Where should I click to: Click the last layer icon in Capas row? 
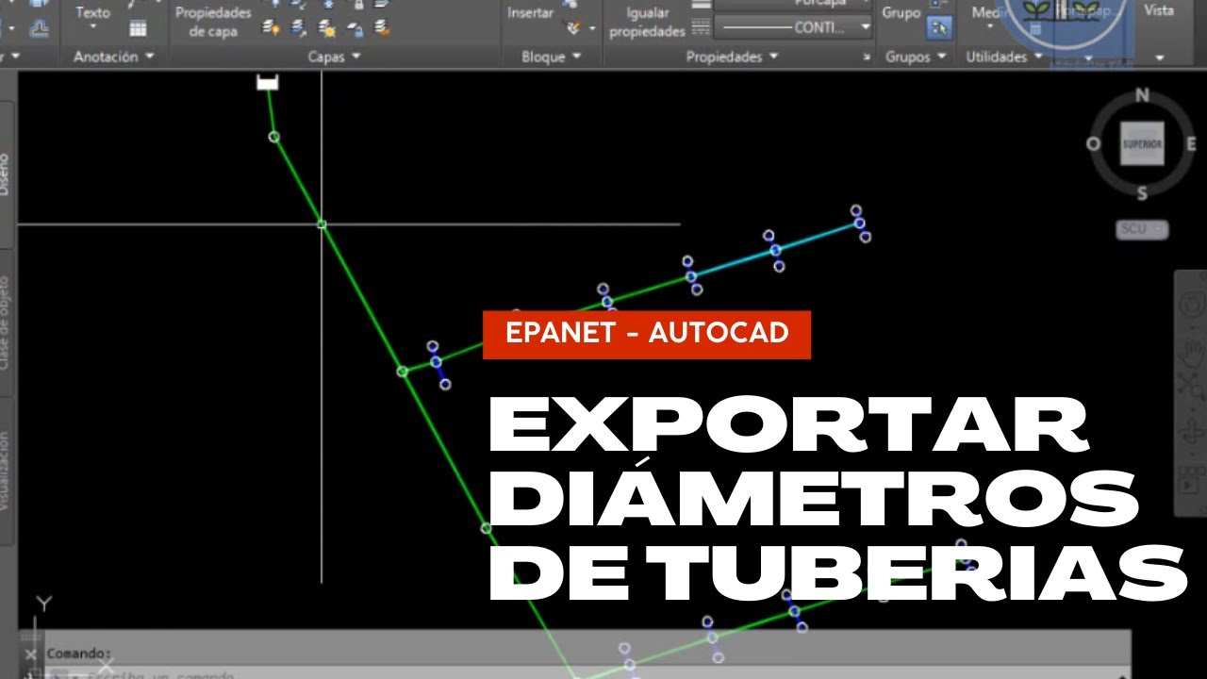click(x=382, y=28)
